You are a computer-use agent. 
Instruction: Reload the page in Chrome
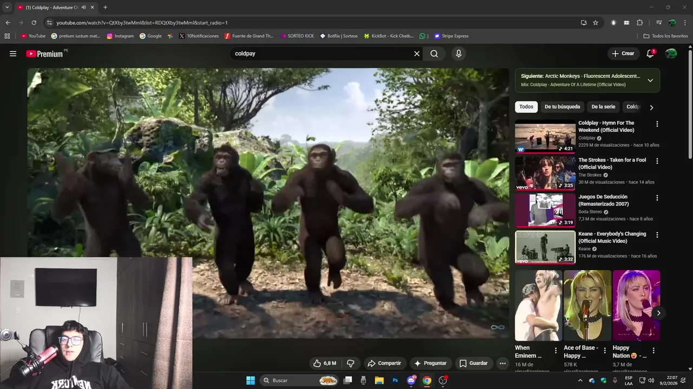pos(34,23)
